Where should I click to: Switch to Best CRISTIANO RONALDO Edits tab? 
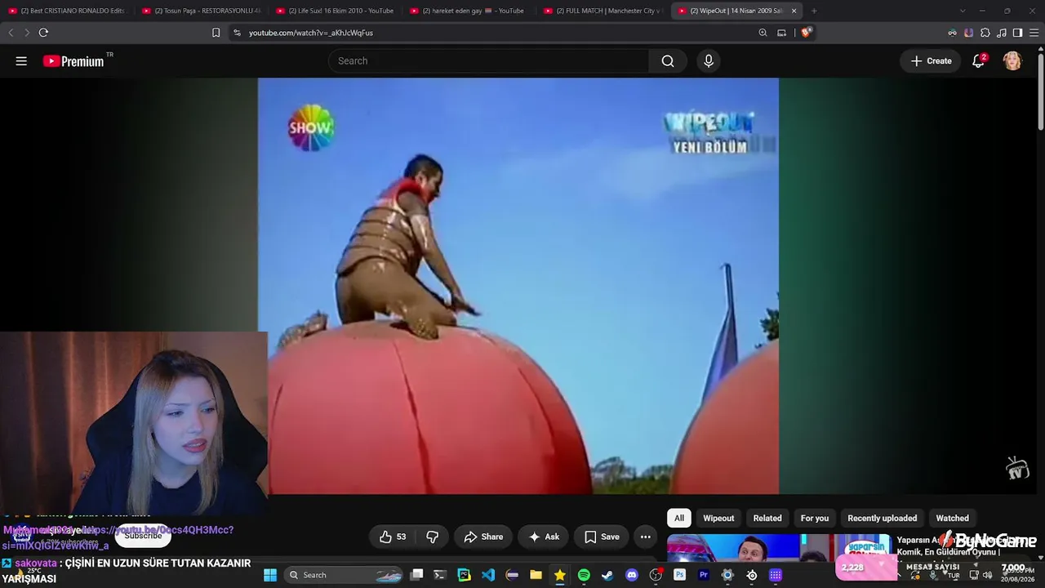point(67,11)
